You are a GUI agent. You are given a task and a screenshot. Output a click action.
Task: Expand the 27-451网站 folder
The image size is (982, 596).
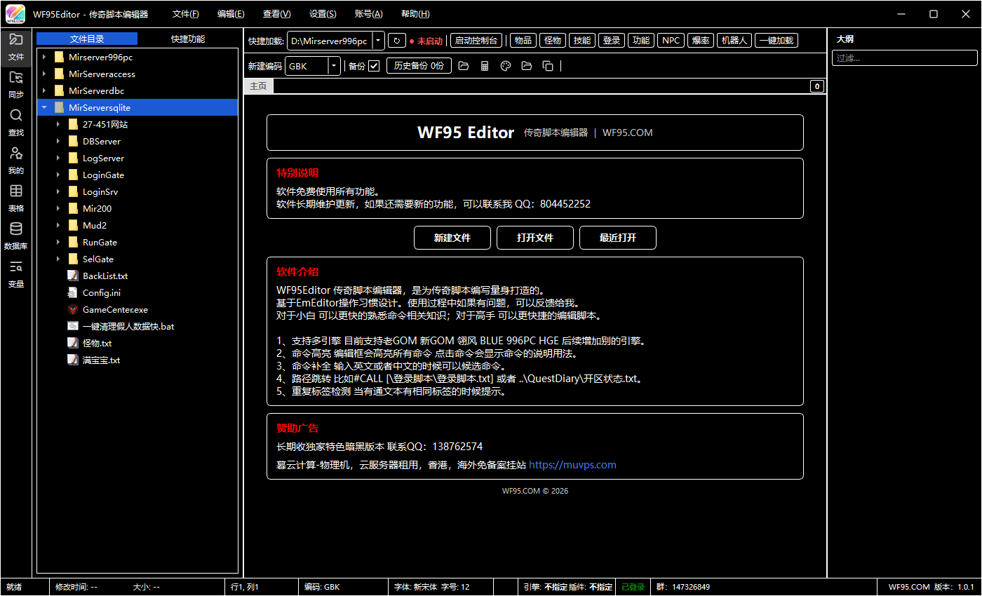[x=58, y=124]
